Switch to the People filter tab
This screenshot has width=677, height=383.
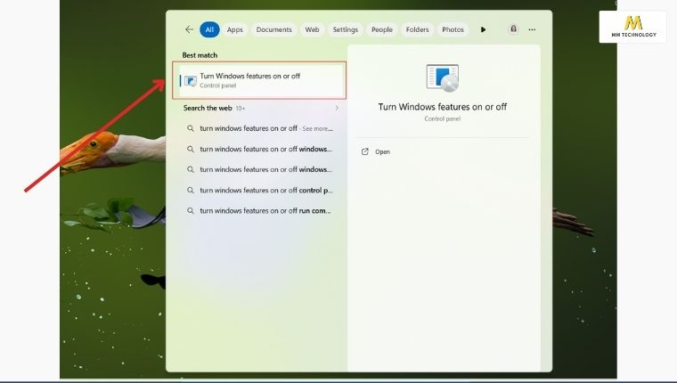(x=381, y=29)
